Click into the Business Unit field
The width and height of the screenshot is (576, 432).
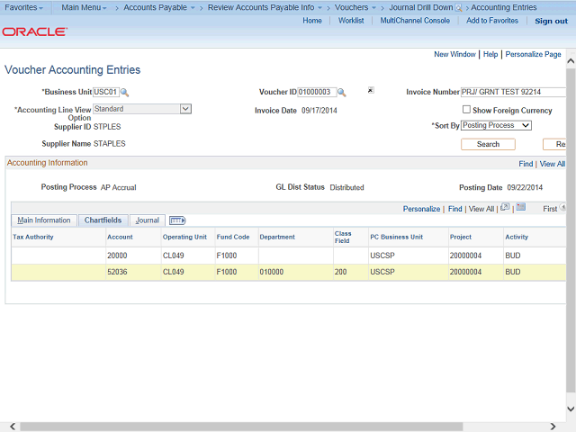pyautogui.click(x=106, y=92)
